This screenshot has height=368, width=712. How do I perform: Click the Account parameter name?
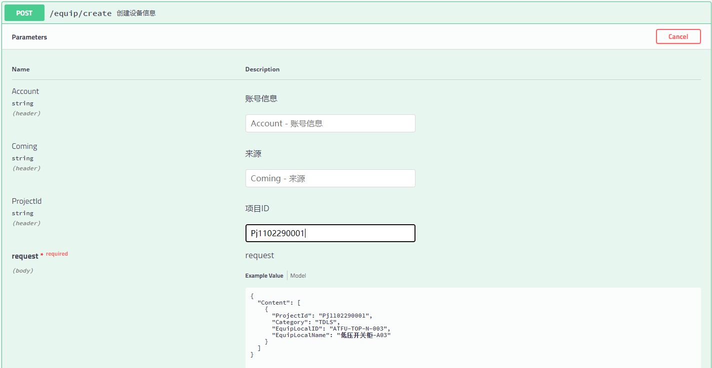pos(25,91)
